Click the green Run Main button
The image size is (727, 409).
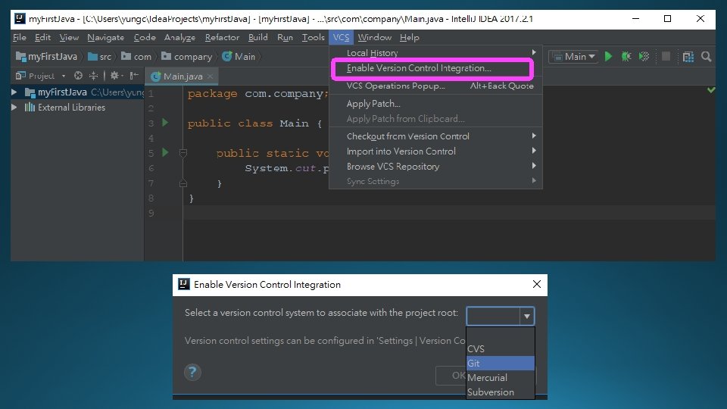[x=608, y=57]
